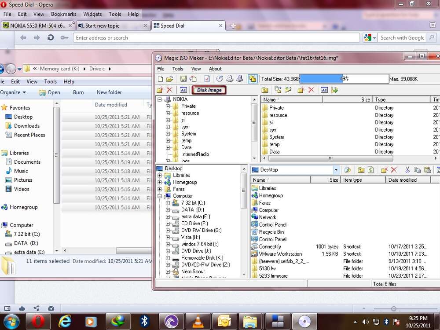Select DVD RW Drive (G:) in tree
Viewport: 440px width, 330px height.
coord(201,231)
